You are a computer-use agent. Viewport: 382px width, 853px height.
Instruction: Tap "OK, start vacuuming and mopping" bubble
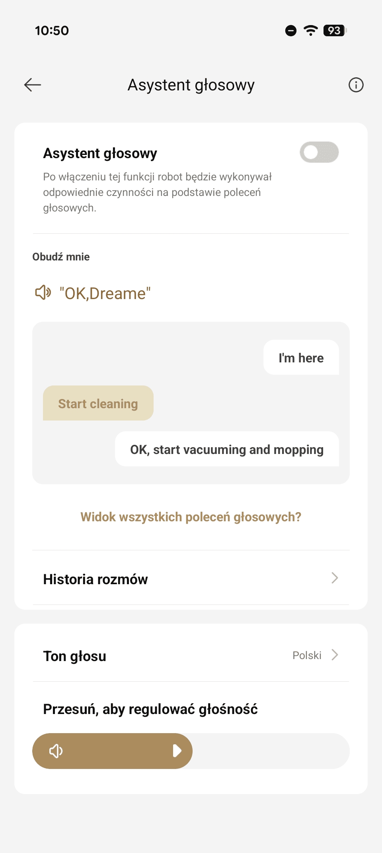click(227, 449)
